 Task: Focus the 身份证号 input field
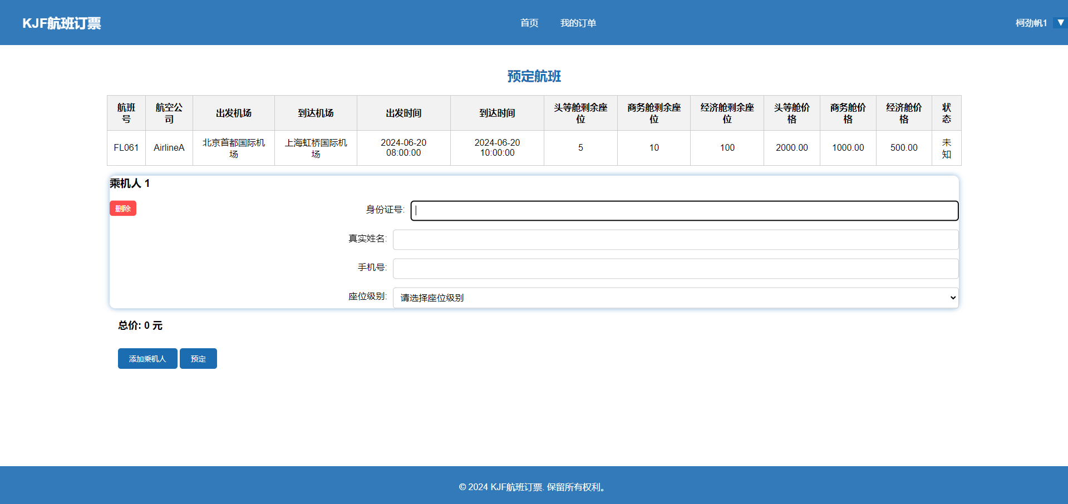[x=684, y=211]
